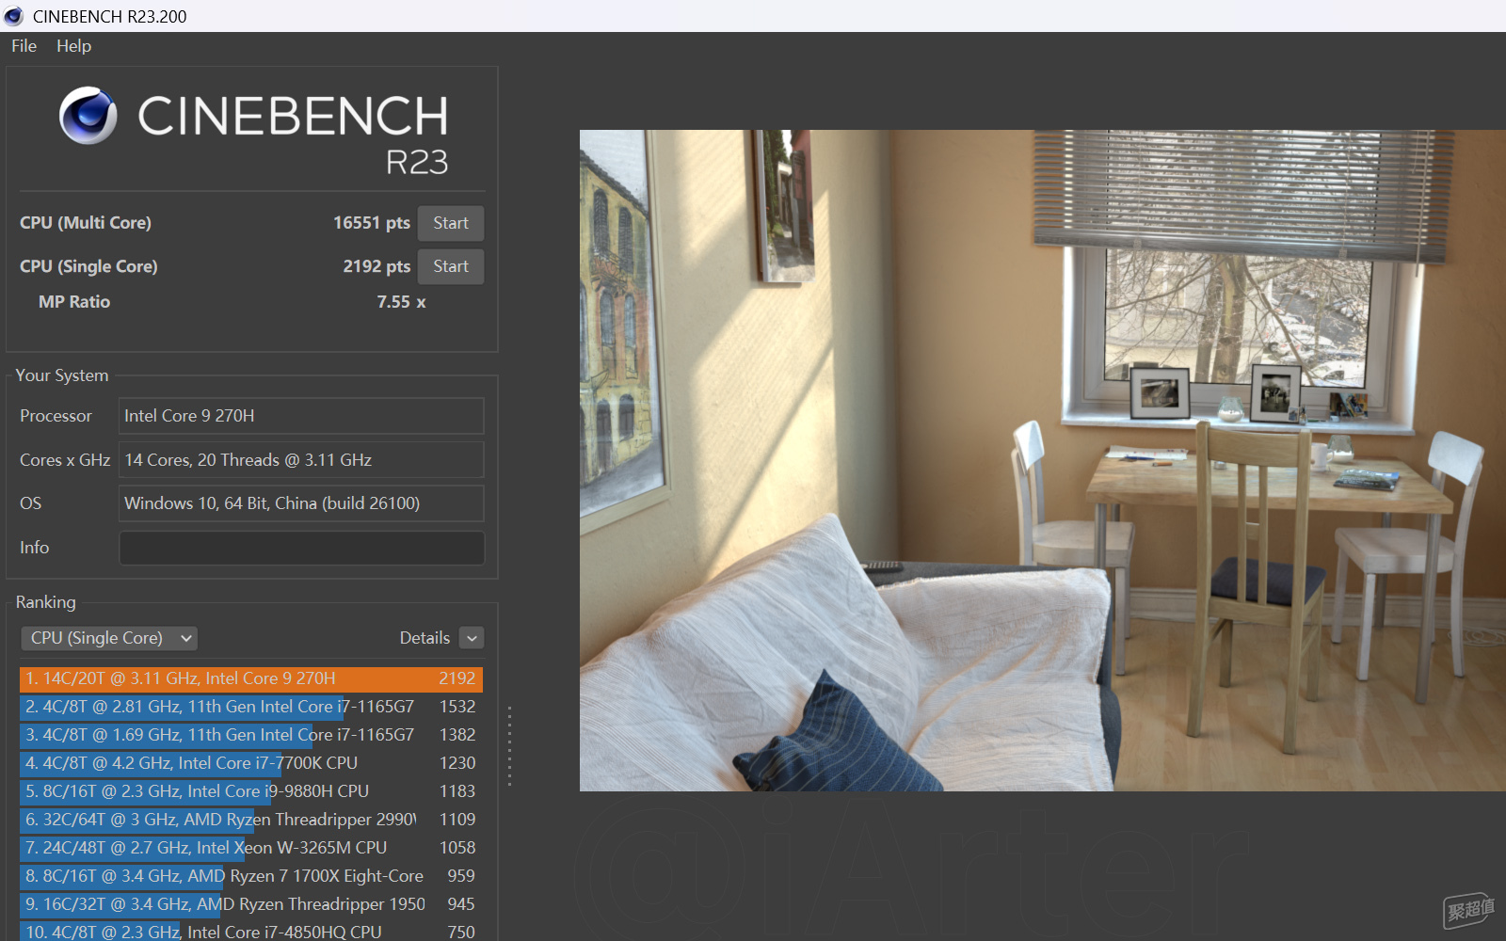The width and height of the screenshot is (1506, 941).
Task: Click the dotted panel splitter handle
Action: 509,746
